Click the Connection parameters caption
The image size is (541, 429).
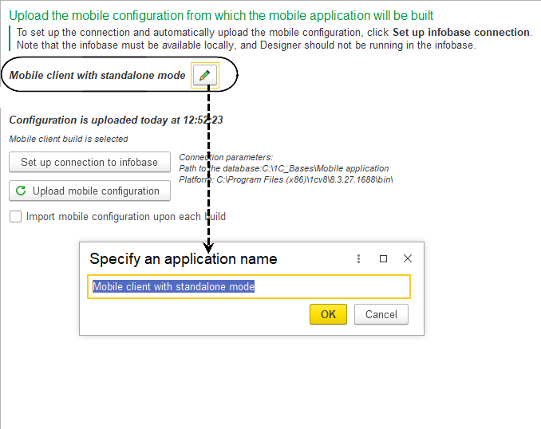tap(226, 157)
